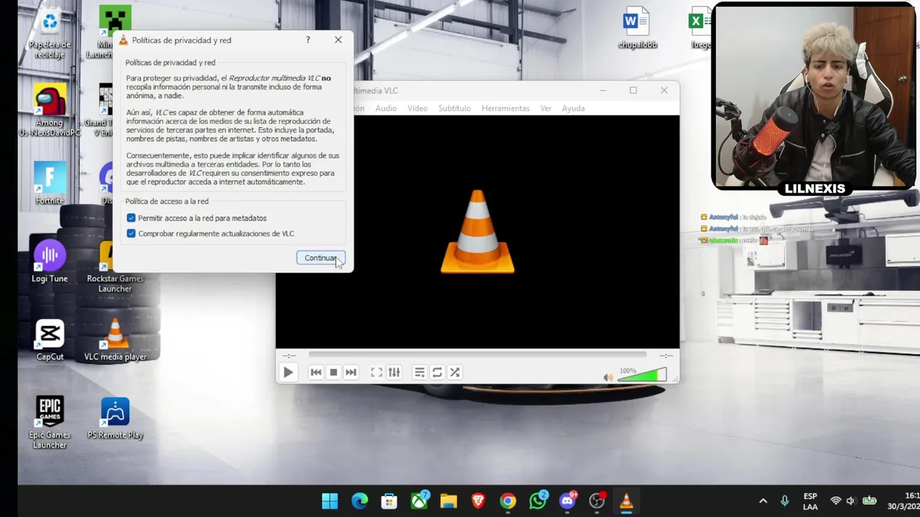Open the Audio menu in VLC
This screenshot has width=920, height=517.
click(386, 108)
